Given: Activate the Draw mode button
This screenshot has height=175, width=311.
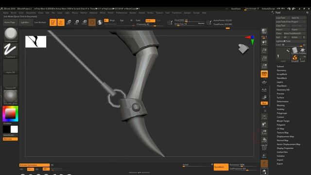Looking at the screenshot, I should 61,22.
